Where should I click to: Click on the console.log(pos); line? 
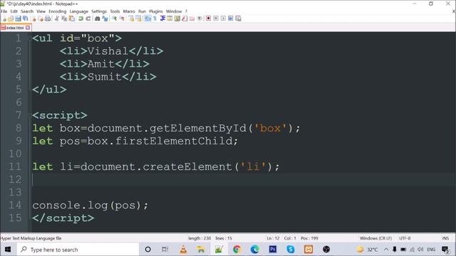point(90,206)
